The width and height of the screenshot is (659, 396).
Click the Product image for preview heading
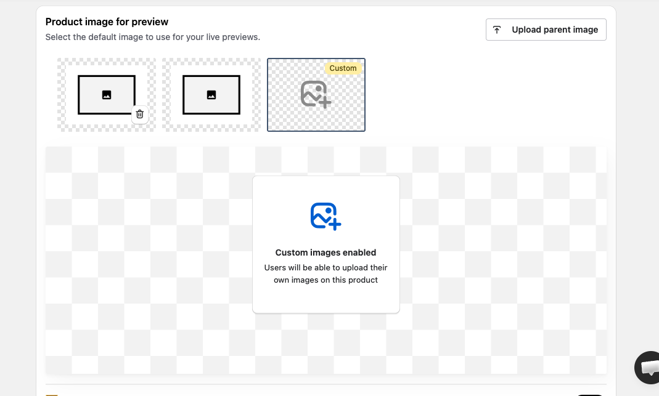coord(107,22)
